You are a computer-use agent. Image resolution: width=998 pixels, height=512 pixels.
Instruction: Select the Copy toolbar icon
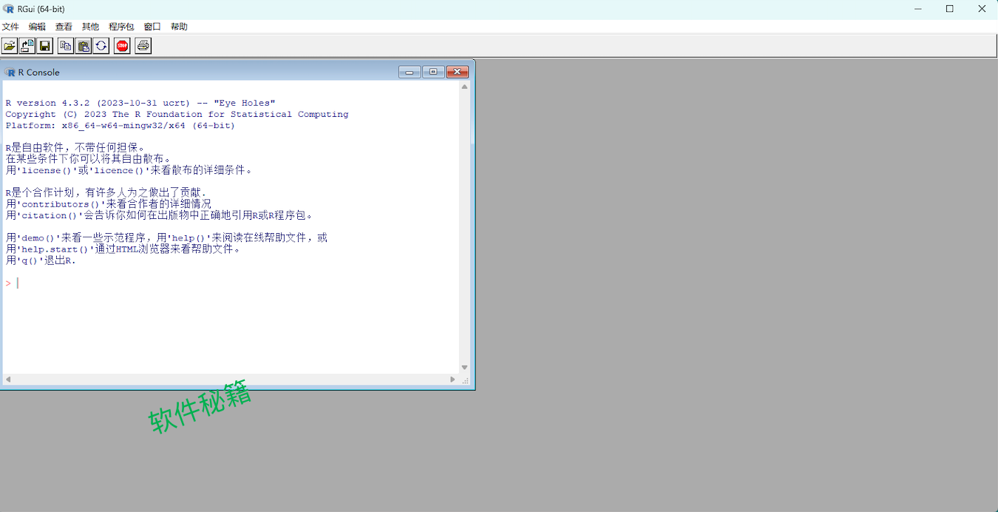pyautogui.click(x=66, y=45)
